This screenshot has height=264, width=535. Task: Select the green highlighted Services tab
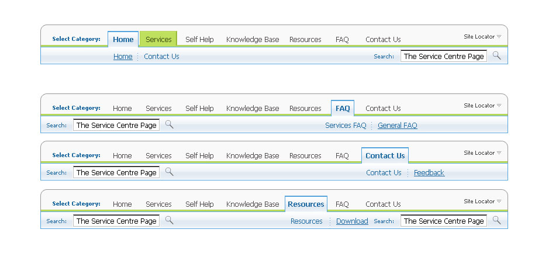pos(158,40)
